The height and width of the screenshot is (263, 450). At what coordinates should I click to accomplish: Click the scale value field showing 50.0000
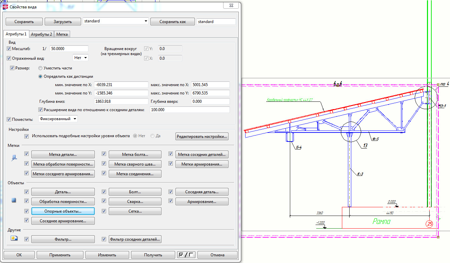69,49
